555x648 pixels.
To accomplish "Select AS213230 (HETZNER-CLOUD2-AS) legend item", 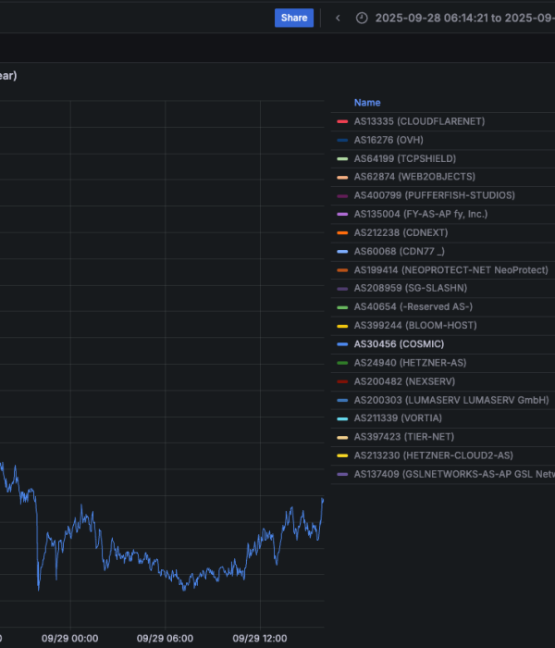I will (433, 455).
